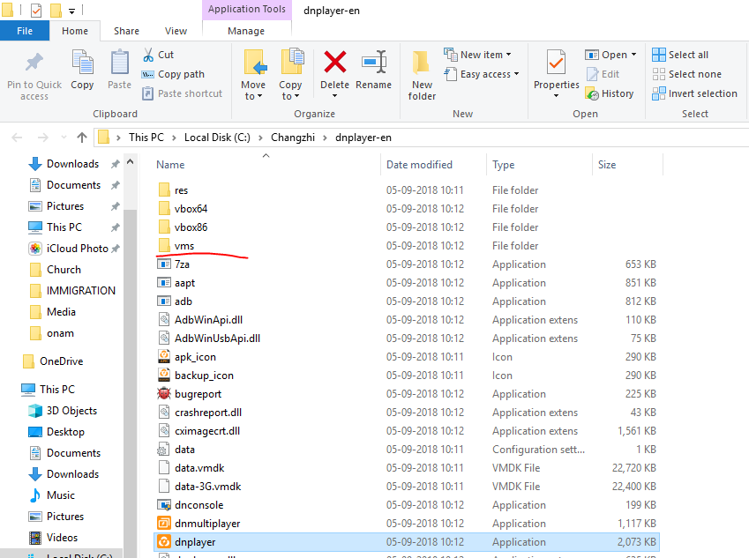Click the red Delete X icon
This screenshot has width=749, height=558.
click(x=335, y=62)
